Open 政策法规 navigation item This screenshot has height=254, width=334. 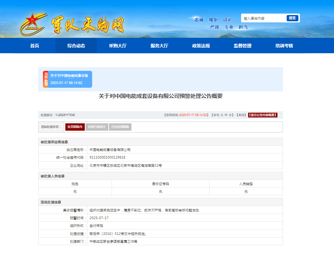click(x=201, y=46)
